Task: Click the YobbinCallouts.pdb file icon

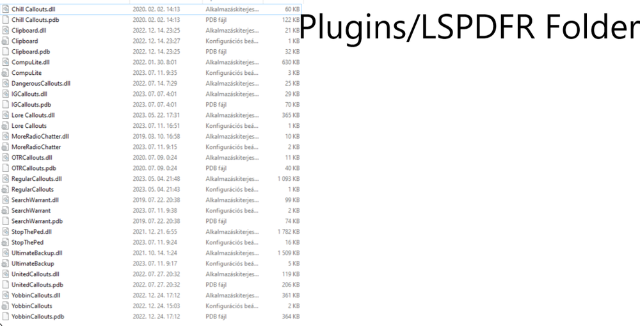Action: [5, 316]
